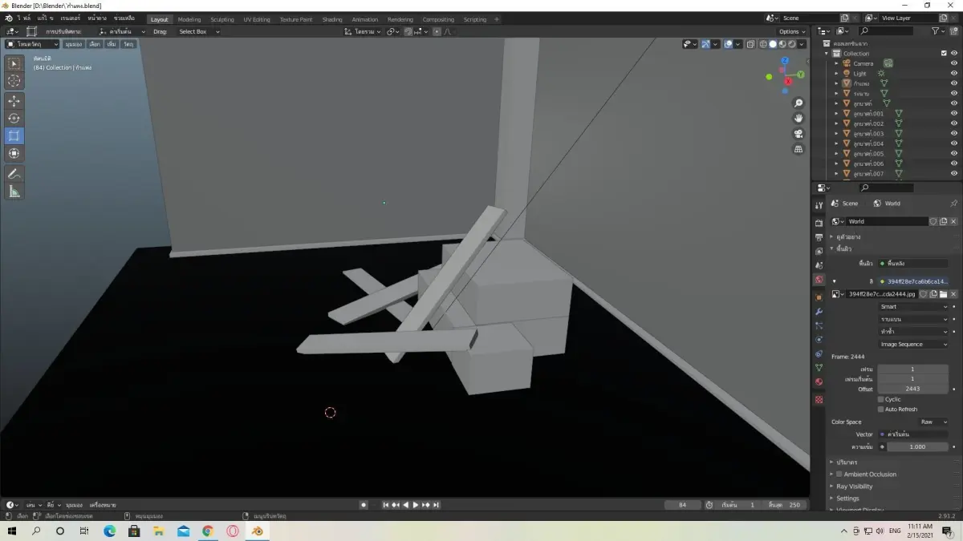Open the Object properties tab icon
Viewport: 963px width, 541px height.
pyautogui.click(x=819, y=297)
